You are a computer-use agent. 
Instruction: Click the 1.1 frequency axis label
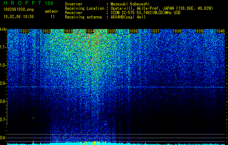point(3,47)
